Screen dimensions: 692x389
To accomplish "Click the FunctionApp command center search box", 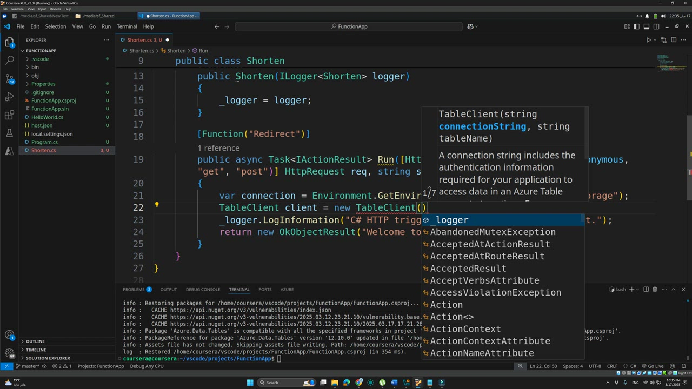I will click(x=349, y=26).
